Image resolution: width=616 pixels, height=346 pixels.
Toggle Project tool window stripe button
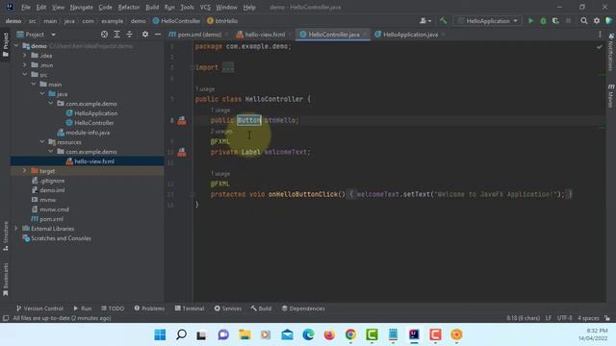(x=6, y=44)
